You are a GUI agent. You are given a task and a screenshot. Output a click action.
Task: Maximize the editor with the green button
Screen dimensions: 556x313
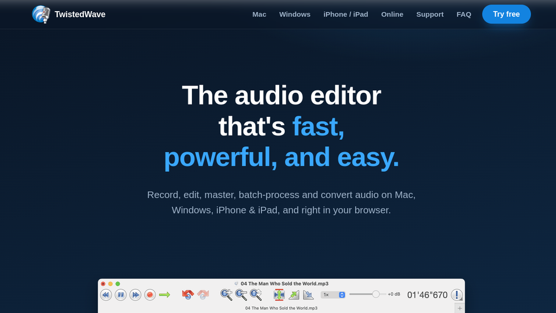[118, 284]
